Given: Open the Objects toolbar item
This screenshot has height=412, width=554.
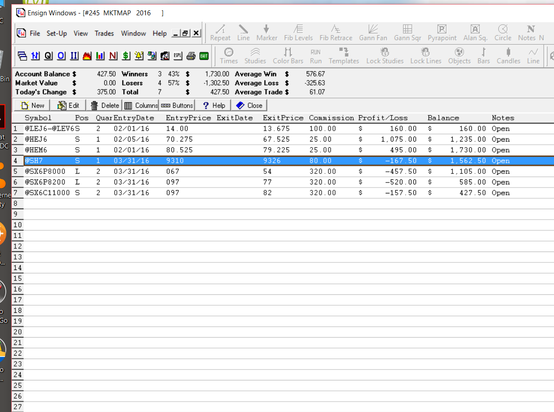Looking at the screenshot, I should 459,56.
